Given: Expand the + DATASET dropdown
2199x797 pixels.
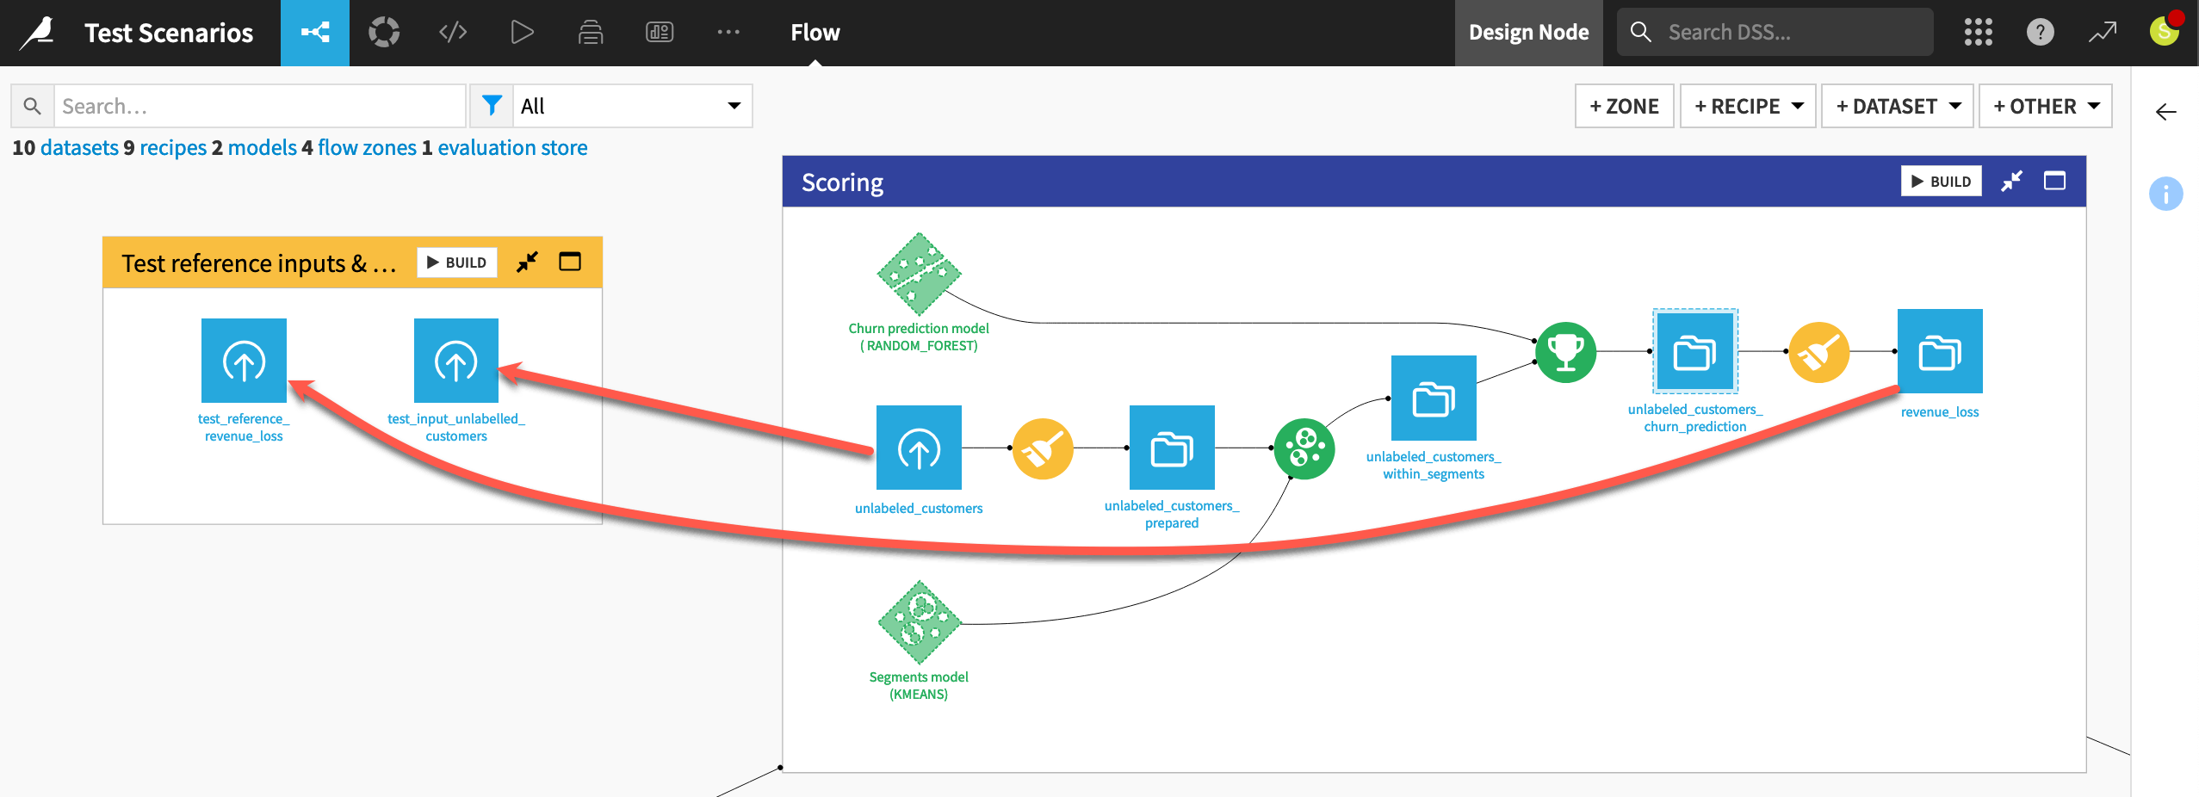Looking at the screenshot, I should (x=1898, y=106).
